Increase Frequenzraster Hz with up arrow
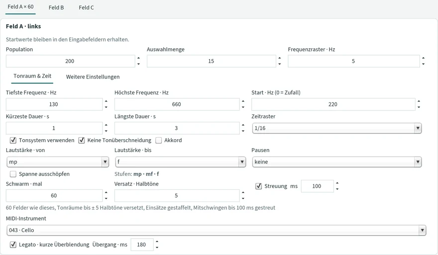The width and height of the screenshot is (438, 255). (423, 58)
